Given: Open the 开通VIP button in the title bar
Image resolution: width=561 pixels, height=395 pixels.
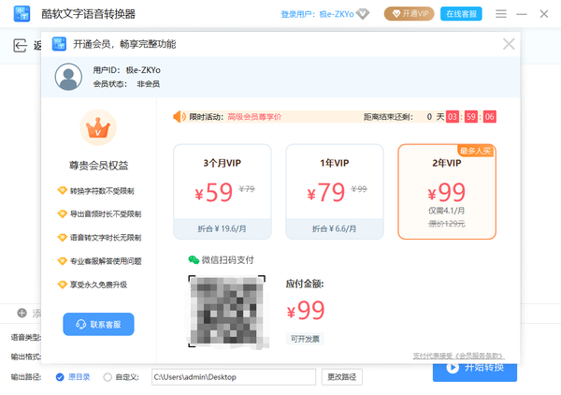Looking at the screenshot, I should [x=410, y=14].
